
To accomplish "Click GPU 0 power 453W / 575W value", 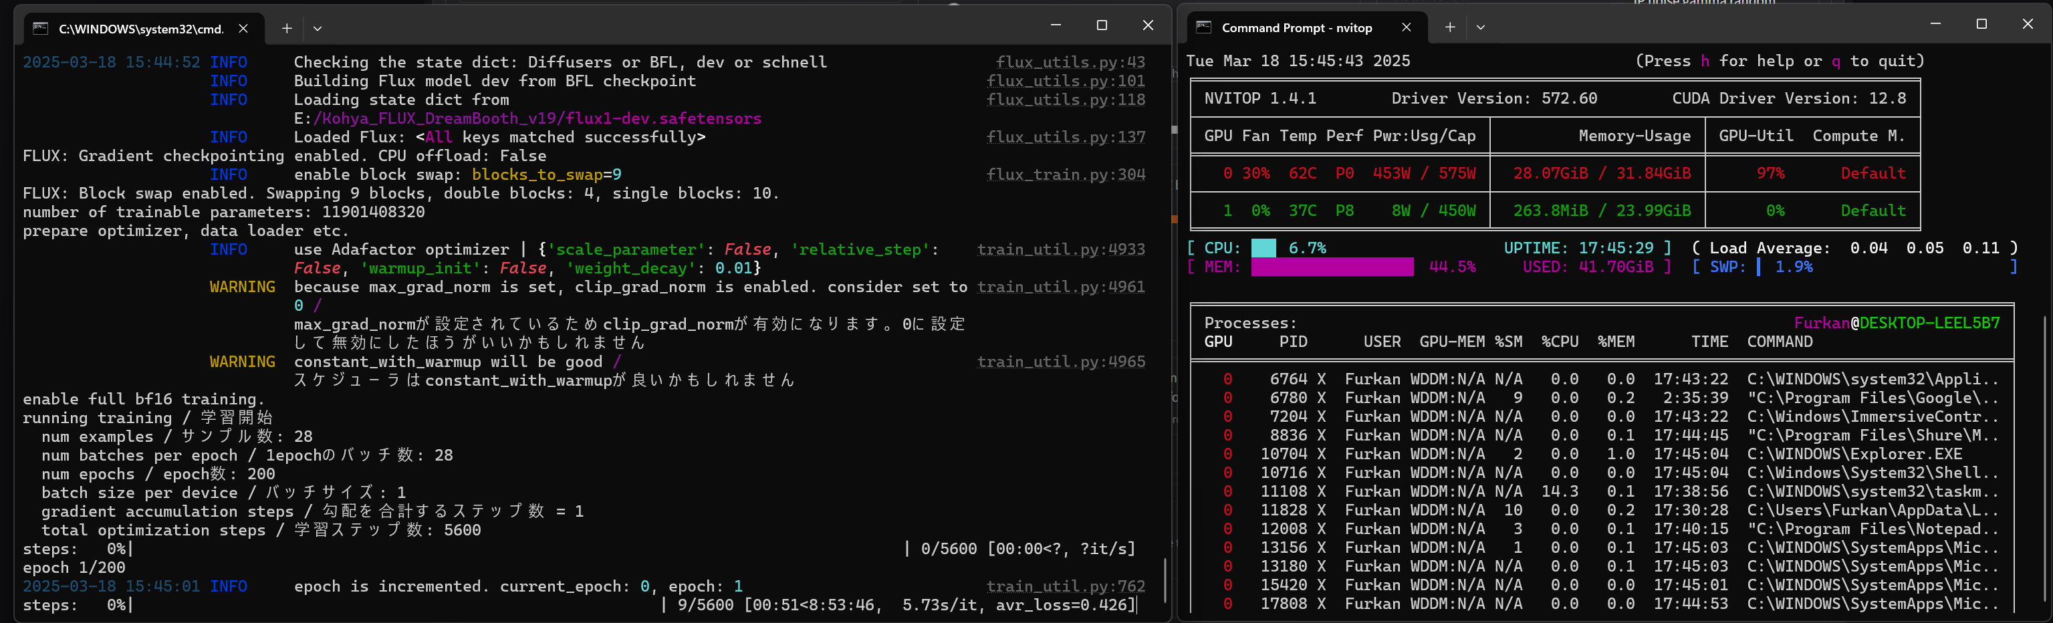I will pos(1423,173).
